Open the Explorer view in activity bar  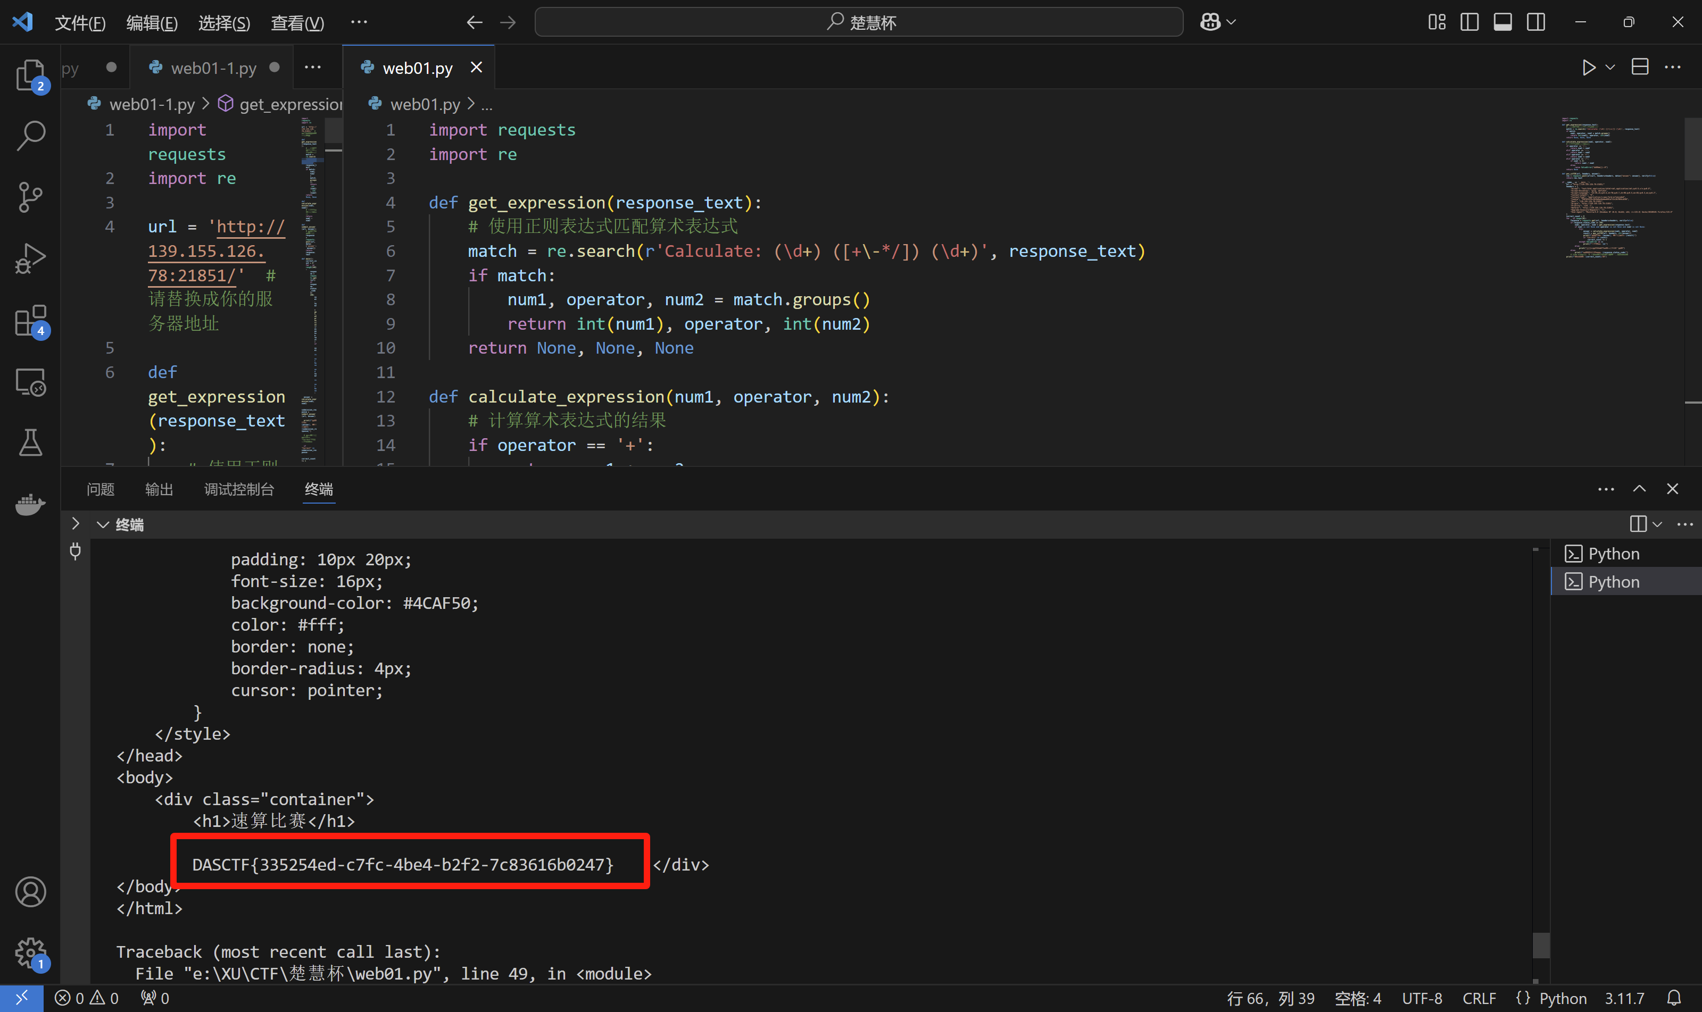30,75
